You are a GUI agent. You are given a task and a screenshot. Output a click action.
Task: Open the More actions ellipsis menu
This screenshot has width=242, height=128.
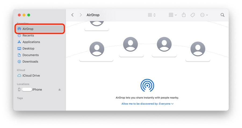tap(204, 15)
